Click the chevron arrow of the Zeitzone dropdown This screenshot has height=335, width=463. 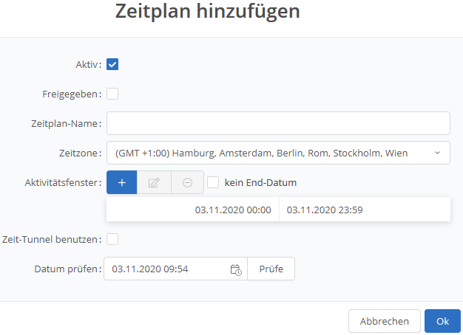(437, 153)
